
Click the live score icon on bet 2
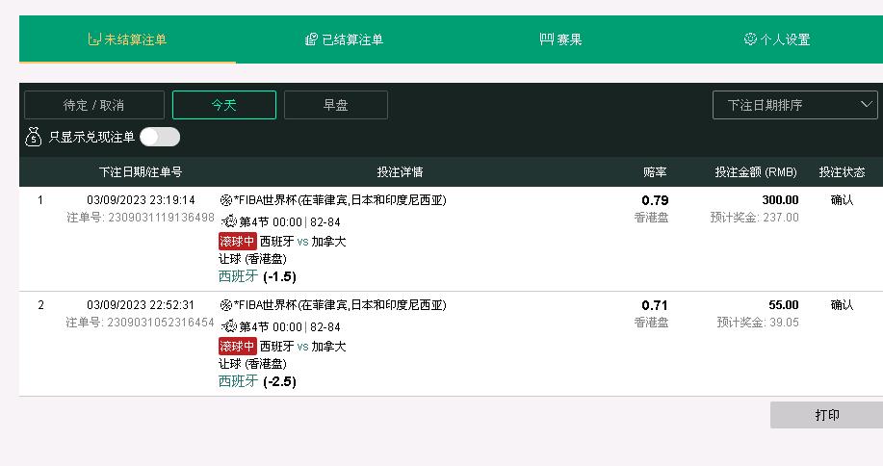pos(228,325)
